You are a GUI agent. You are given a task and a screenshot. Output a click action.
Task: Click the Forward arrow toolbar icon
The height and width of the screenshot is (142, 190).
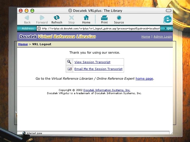coord(42,18)
